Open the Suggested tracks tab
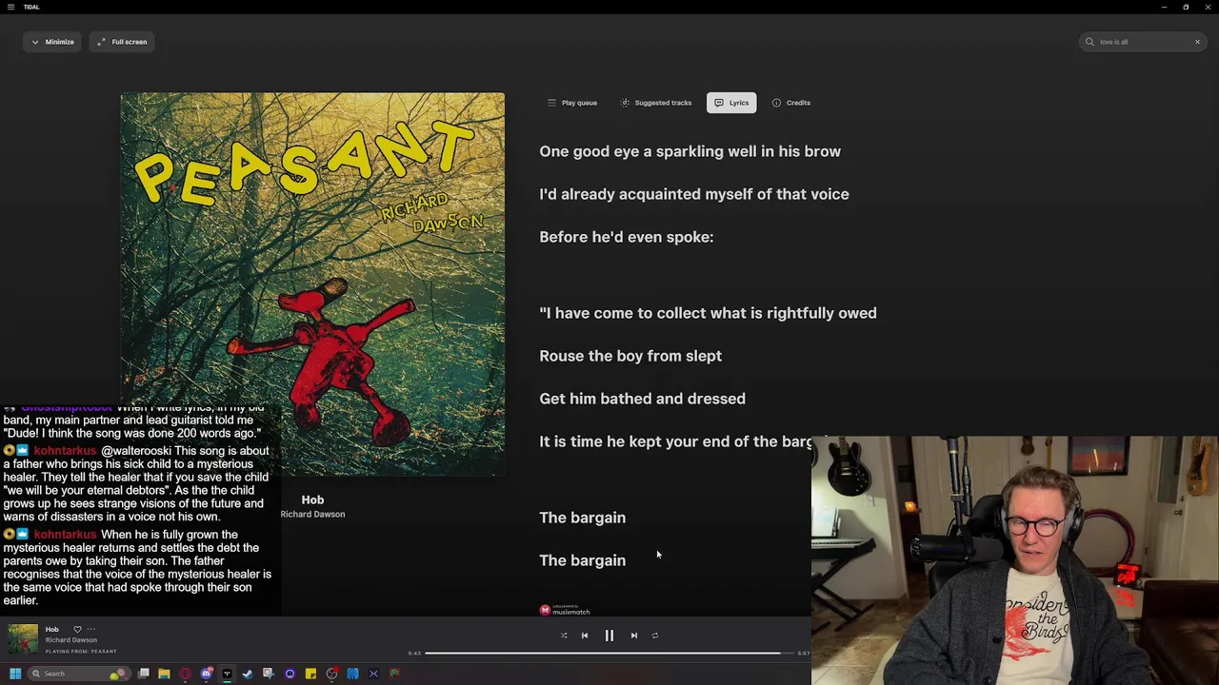The image size is (1219, 685). coord(655,103)
